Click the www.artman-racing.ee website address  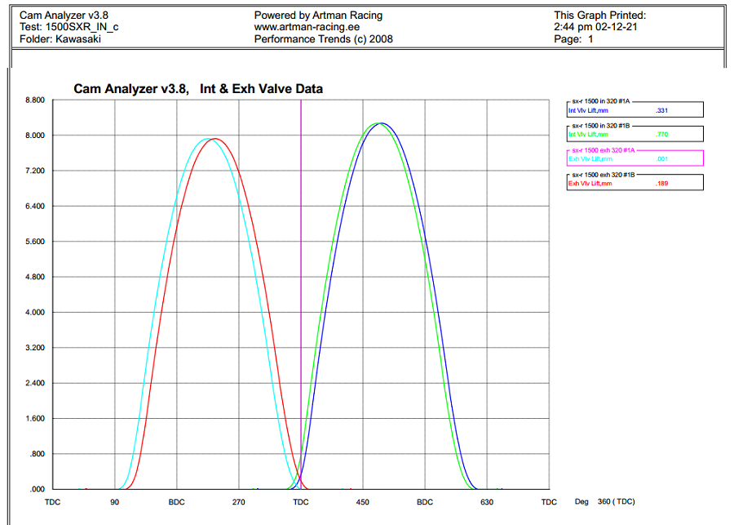pos(301,27)
